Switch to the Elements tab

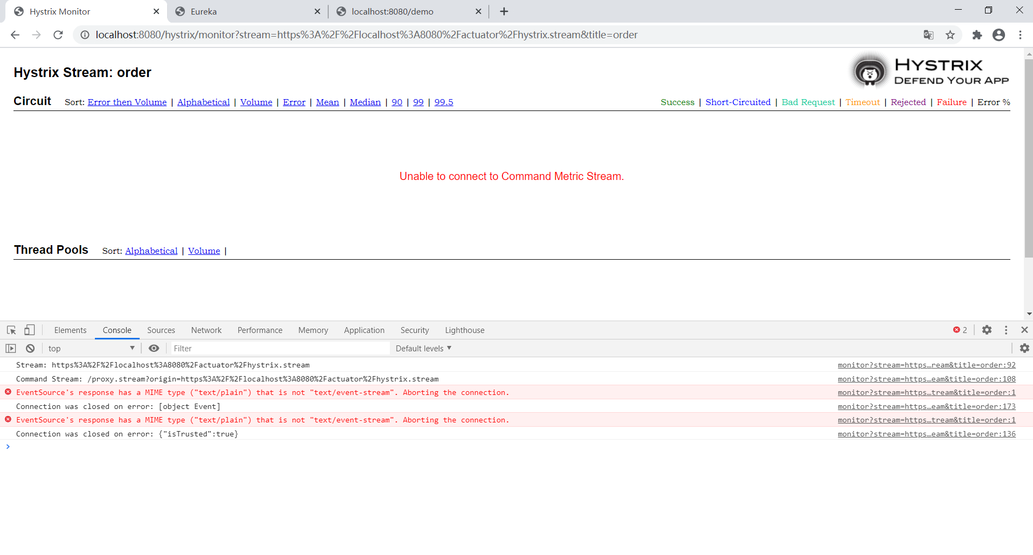pos(70,330)
